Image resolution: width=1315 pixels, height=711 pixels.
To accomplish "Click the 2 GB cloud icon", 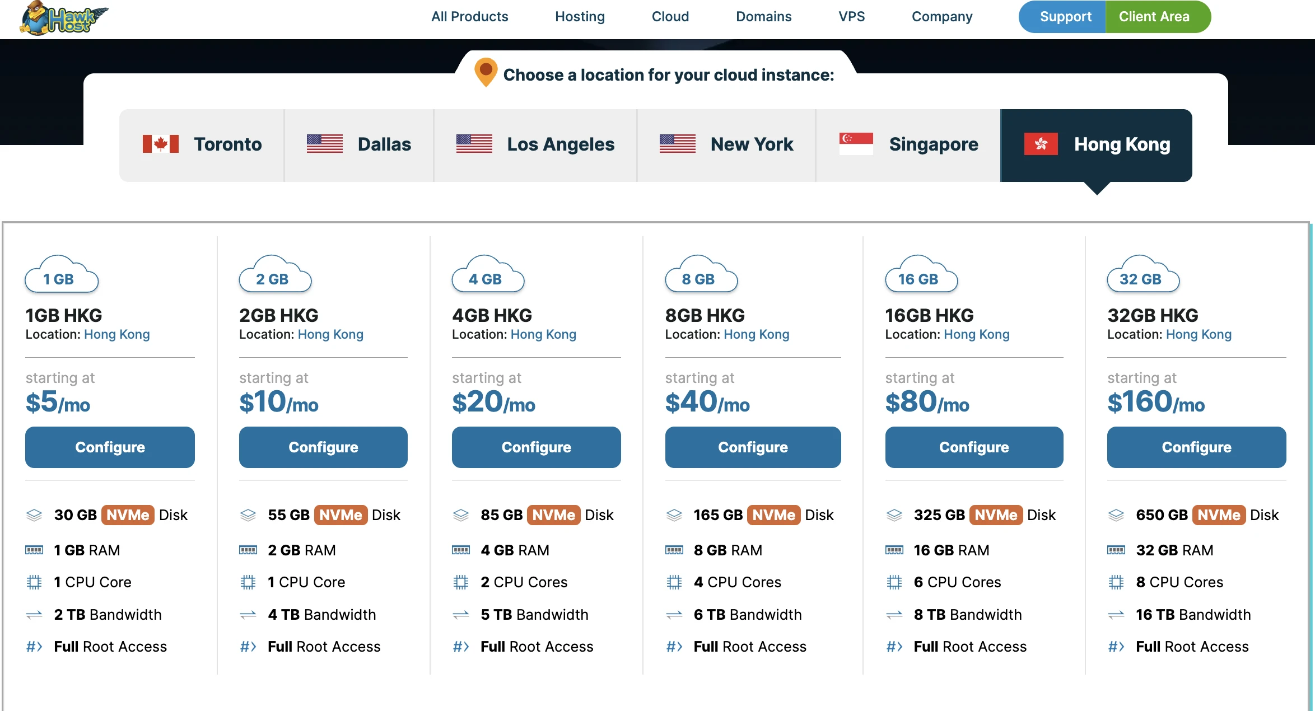I will [275, 274].
